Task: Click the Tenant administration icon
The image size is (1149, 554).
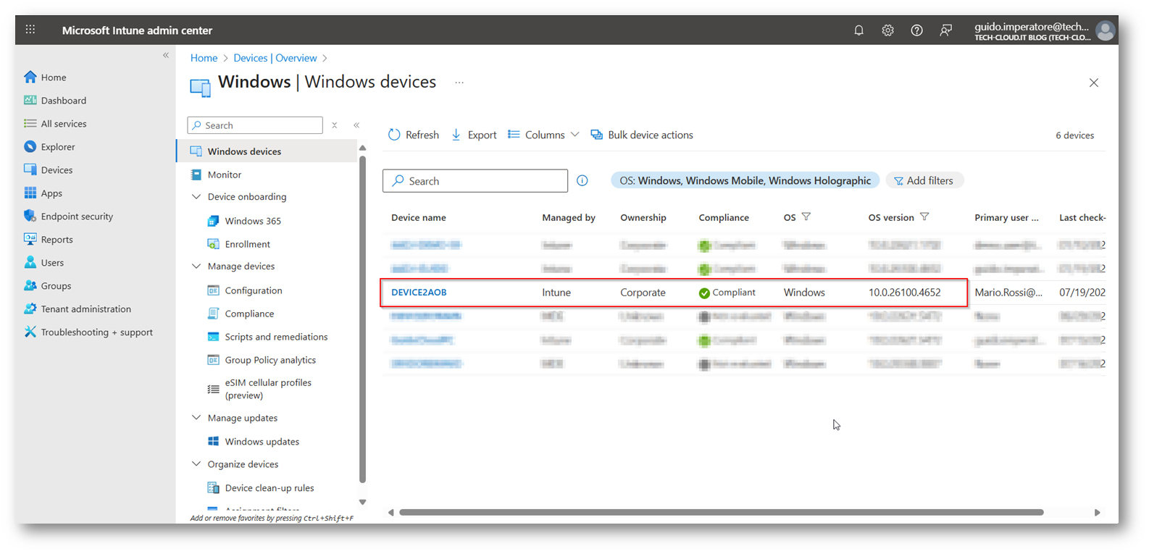Action: (x=30, y=309)
